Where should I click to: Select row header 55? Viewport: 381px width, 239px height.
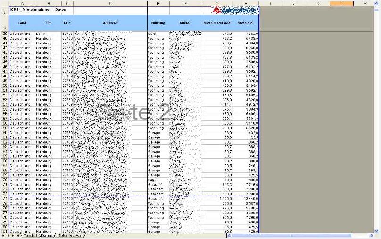point(5,109)
